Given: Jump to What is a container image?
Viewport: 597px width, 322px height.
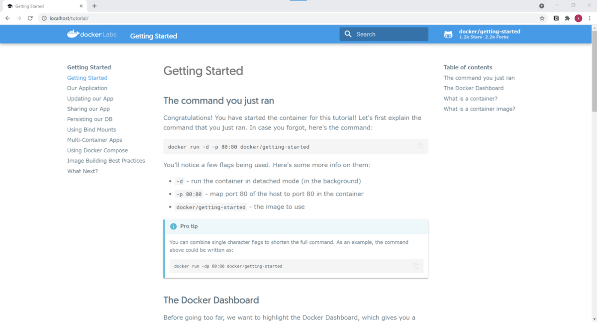Looking at the screenshot, I should [480, 109].
